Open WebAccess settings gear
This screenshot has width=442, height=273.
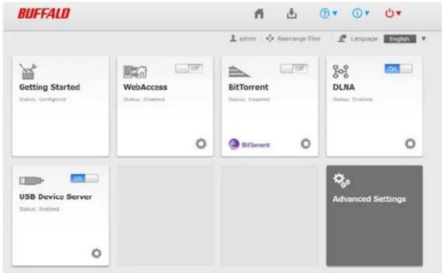[201, 144]
